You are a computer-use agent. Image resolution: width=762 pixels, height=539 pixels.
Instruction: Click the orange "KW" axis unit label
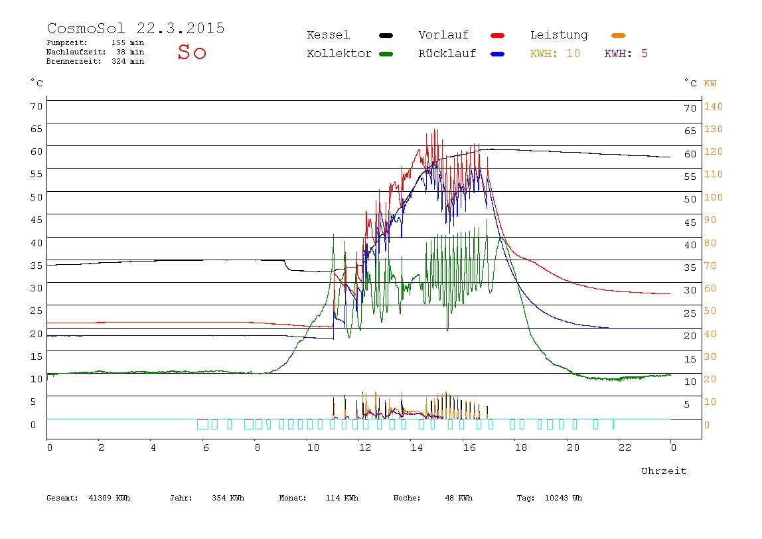tap(710, 83)
